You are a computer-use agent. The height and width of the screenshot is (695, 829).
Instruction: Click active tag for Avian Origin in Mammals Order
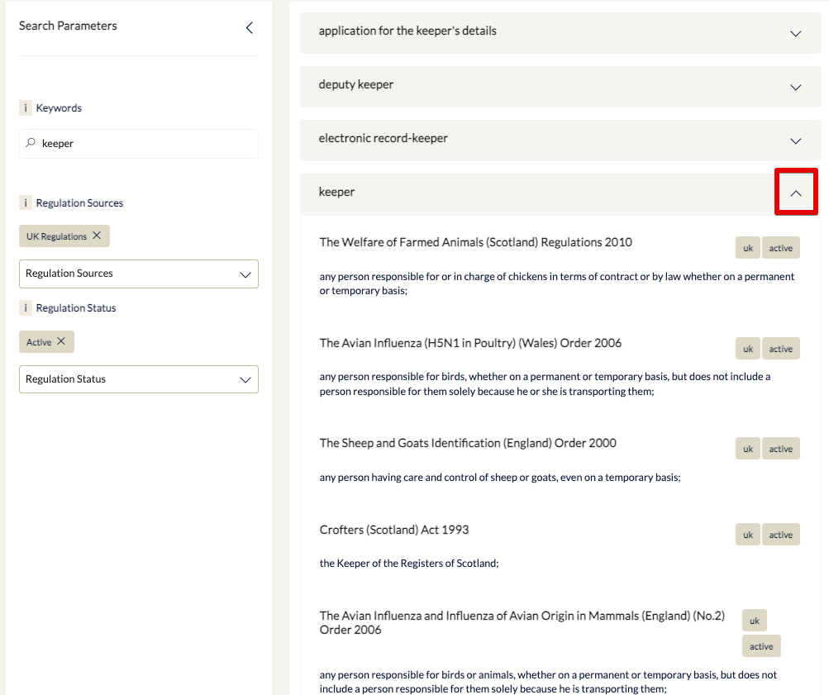pyautogui.click(x=761, y=646)
